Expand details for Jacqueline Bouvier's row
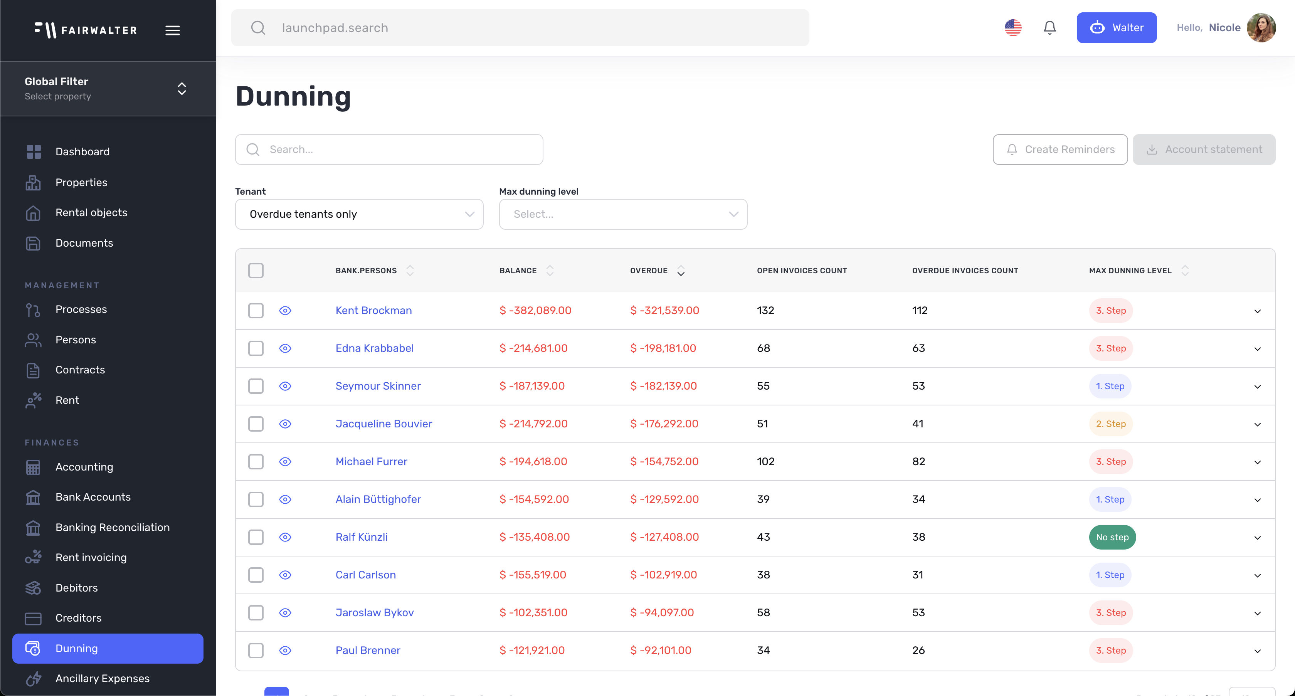 coord(1258,424)
